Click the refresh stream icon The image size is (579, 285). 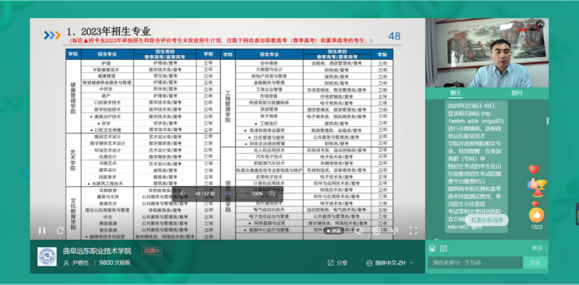61,230
